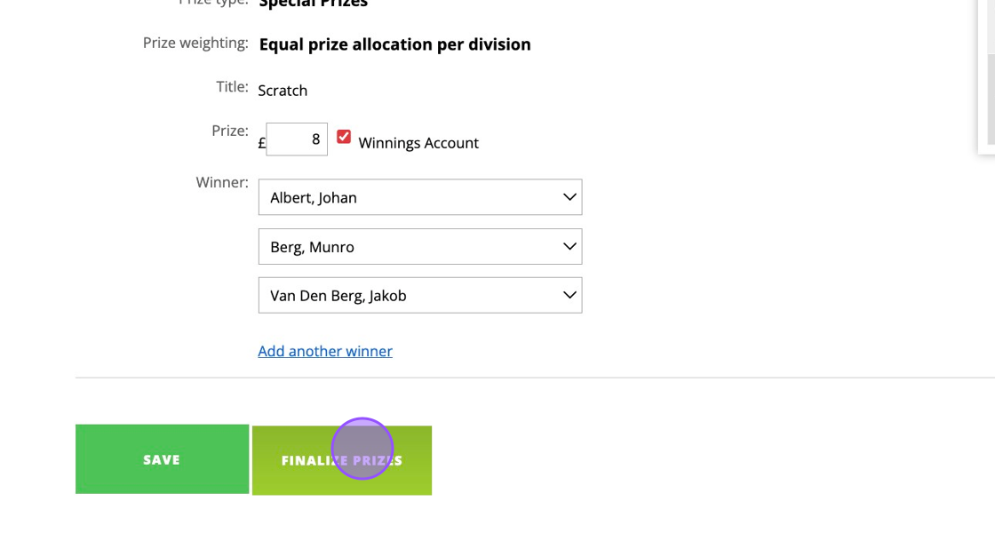Click the FINALIZE PRIZES button

click(x=342, y=460)
